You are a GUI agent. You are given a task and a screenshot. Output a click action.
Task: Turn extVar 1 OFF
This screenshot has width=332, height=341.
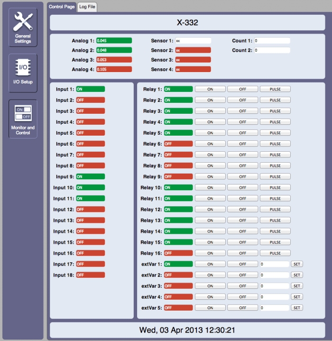point(243,264)
